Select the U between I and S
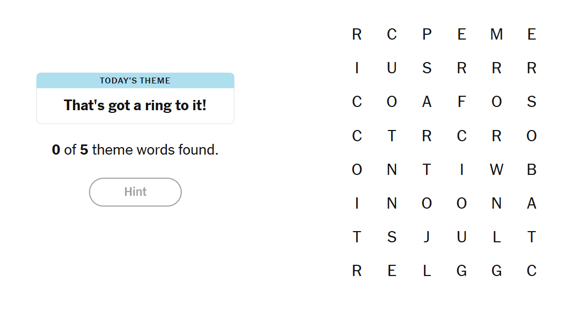This screenshot has width=580, height=314. click(x=392, y=68)
